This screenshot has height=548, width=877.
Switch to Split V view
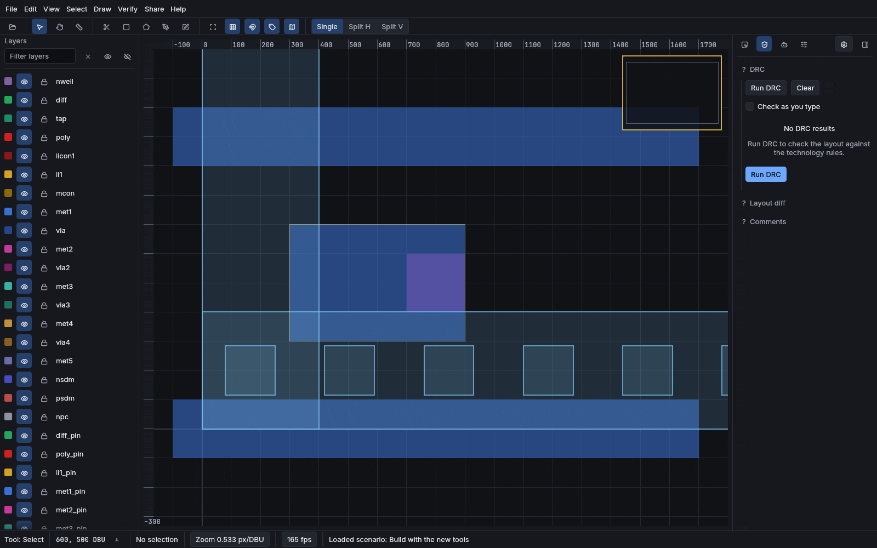coord(392,27)
